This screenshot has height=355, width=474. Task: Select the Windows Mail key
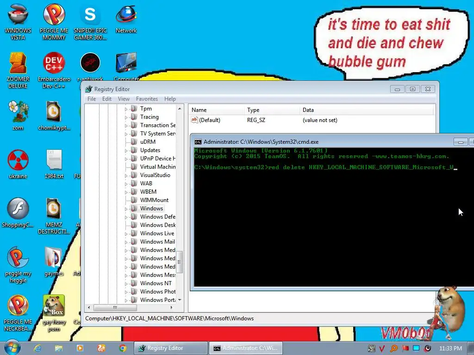(x=157, y=242)
